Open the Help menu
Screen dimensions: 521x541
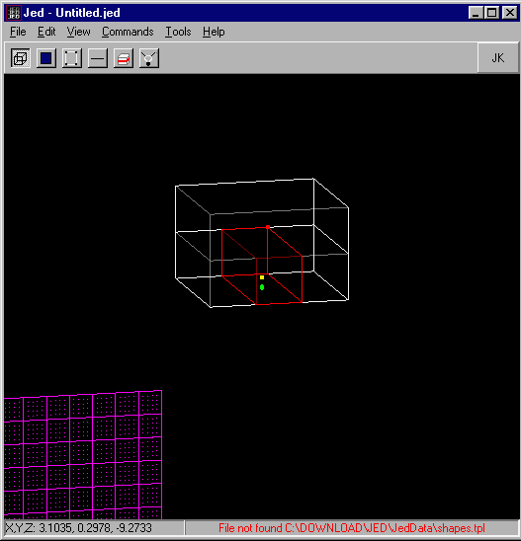[214, 32]
